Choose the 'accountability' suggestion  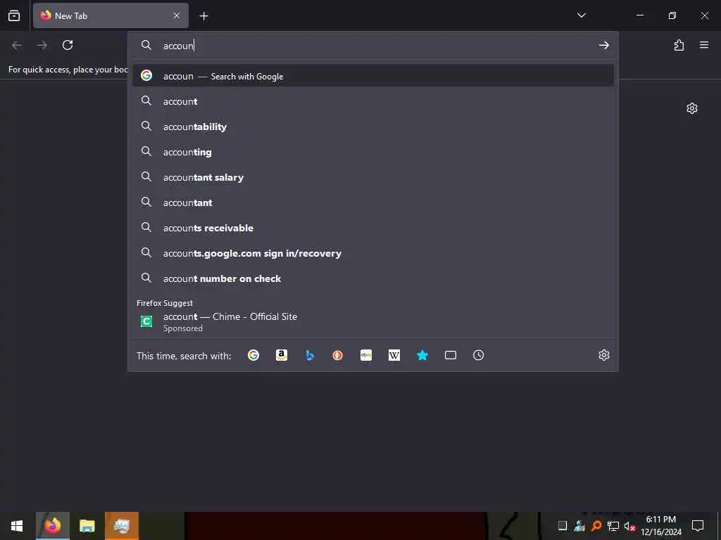[373, 127]
